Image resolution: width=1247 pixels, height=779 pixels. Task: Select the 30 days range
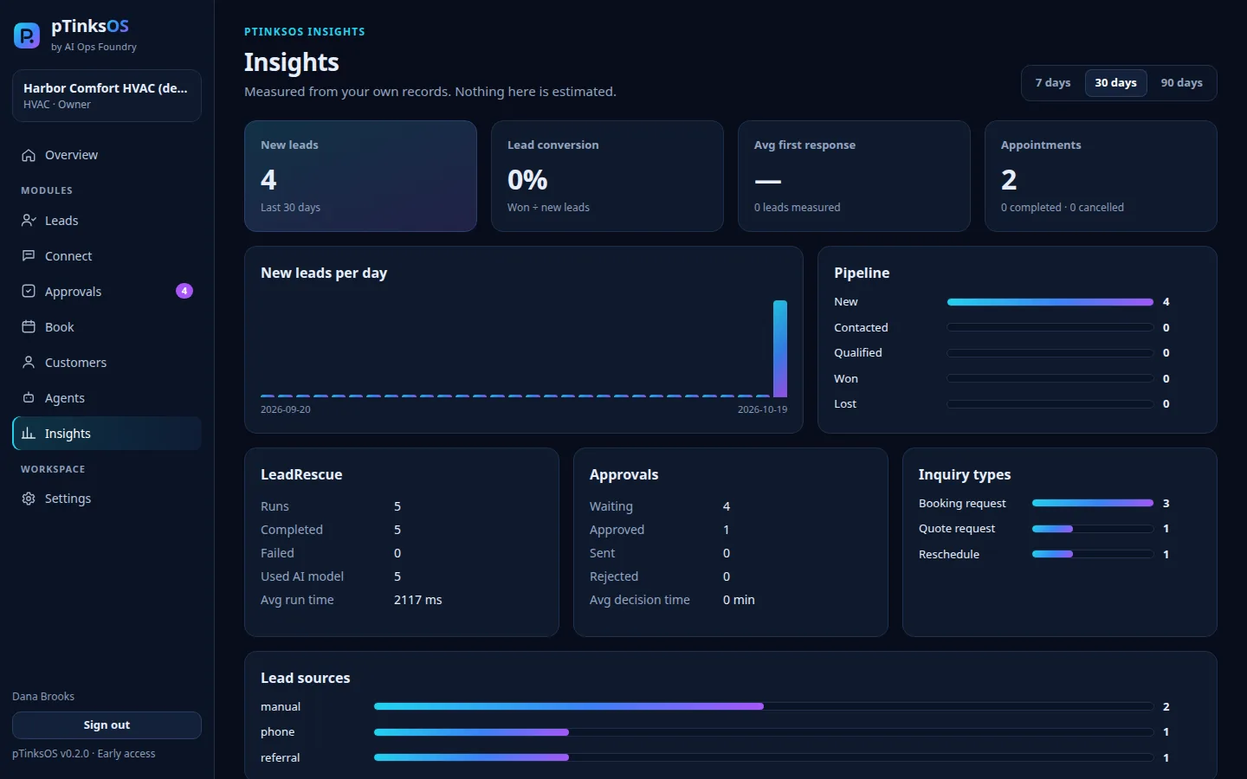[x=1115, y=83]
